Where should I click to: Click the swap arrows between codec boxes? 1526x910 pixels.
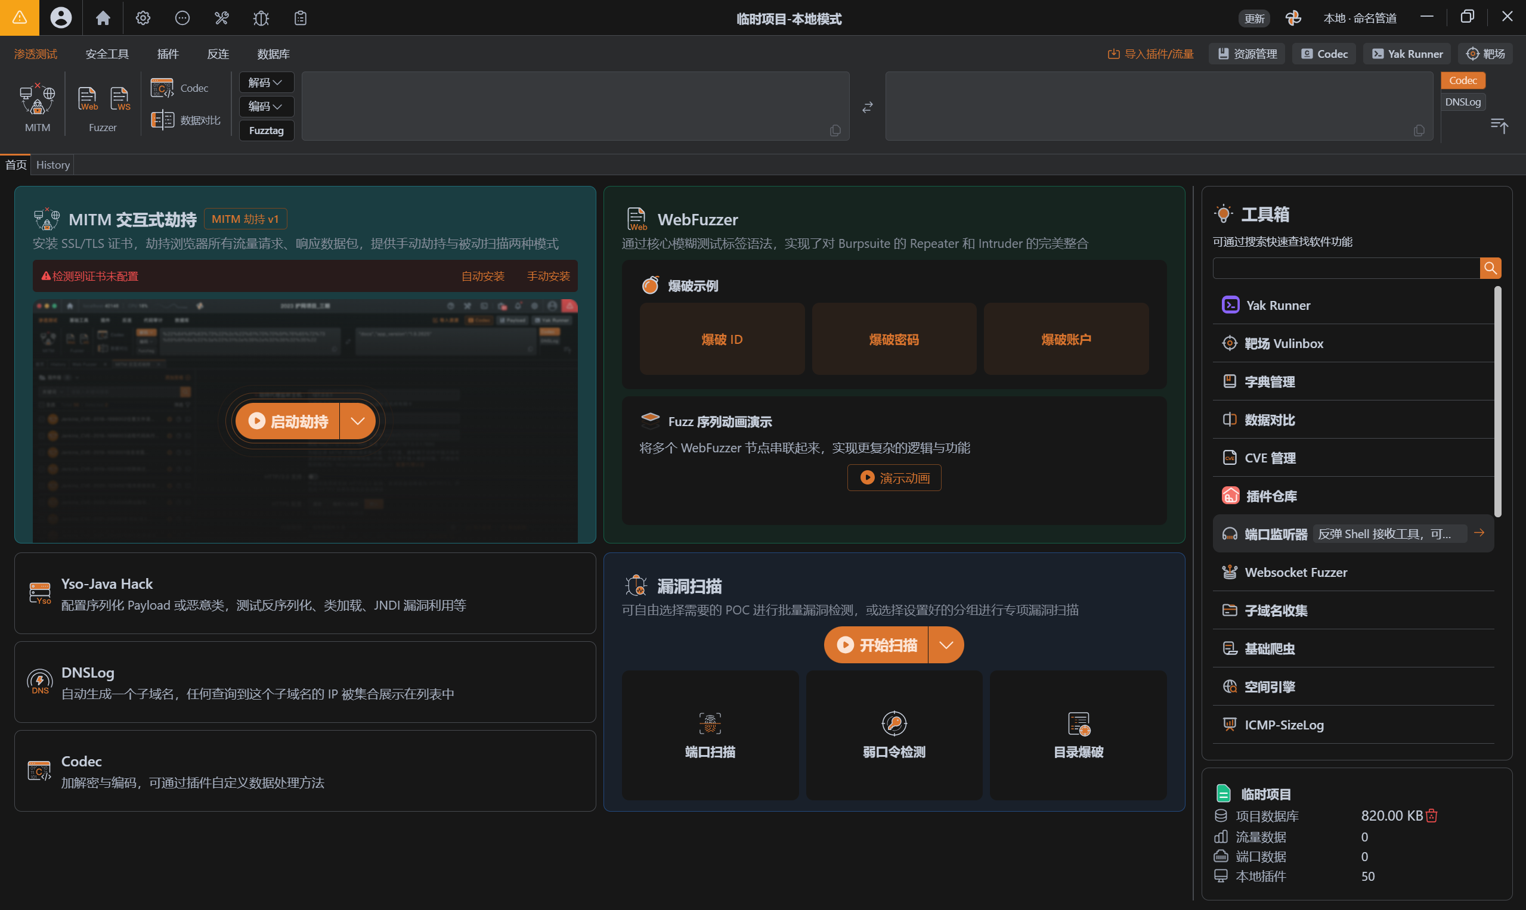(867, 107)
